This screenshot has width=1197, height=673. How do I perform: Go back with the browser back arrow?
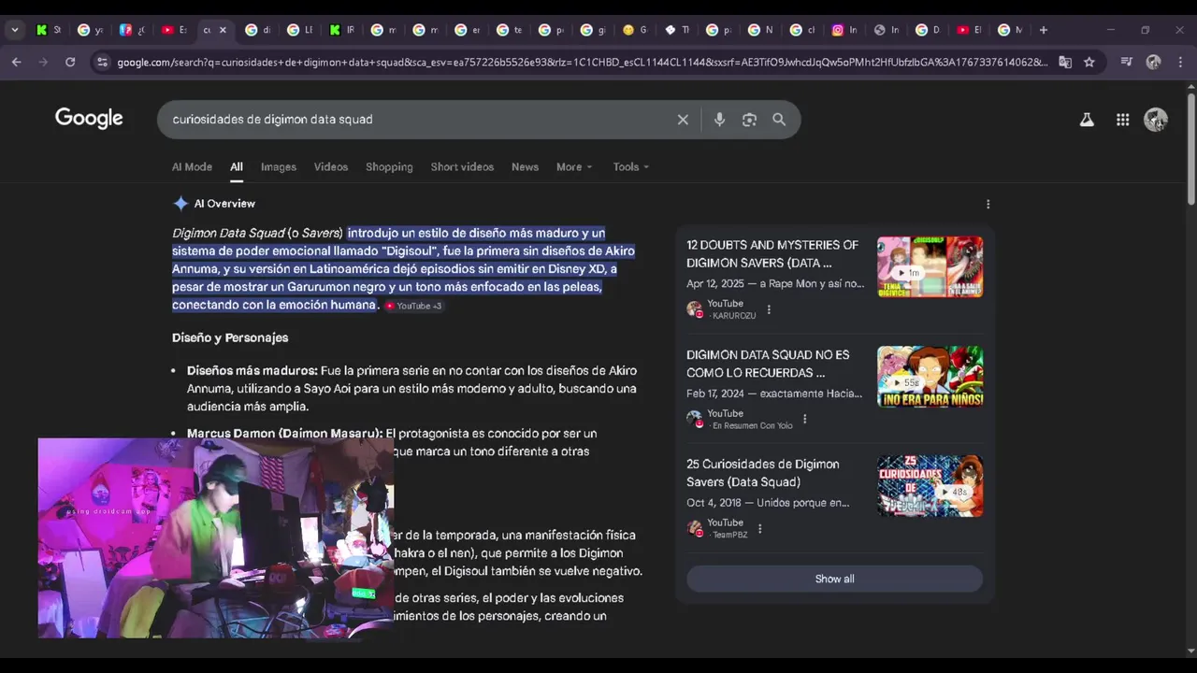[17, 62]
